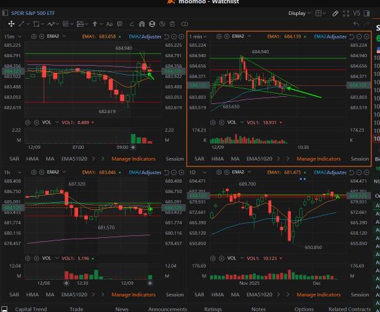Change the 1h timeframe dropdown
This screenshot has height=312, width=380.
[12, 172]
